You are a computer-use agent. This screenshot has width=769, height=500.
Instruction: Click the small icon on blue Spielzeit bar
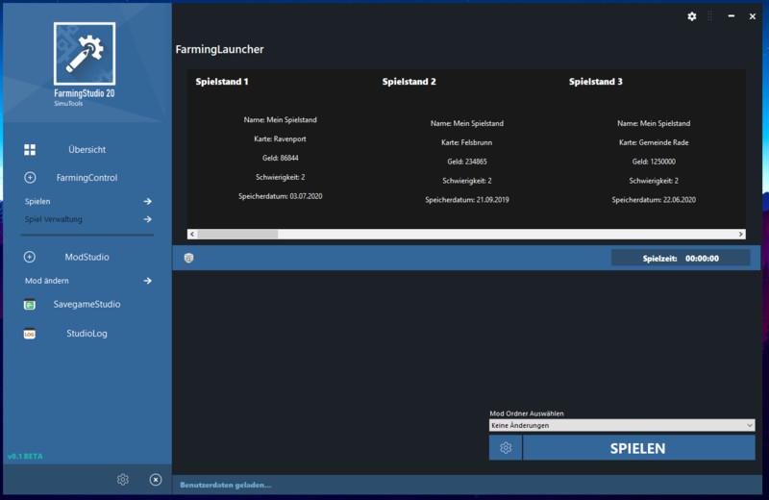pos(188,258)
